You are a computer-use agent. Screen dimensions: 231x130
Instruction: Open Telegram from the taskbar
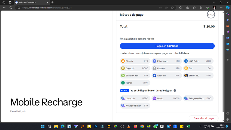pos(168,126)
